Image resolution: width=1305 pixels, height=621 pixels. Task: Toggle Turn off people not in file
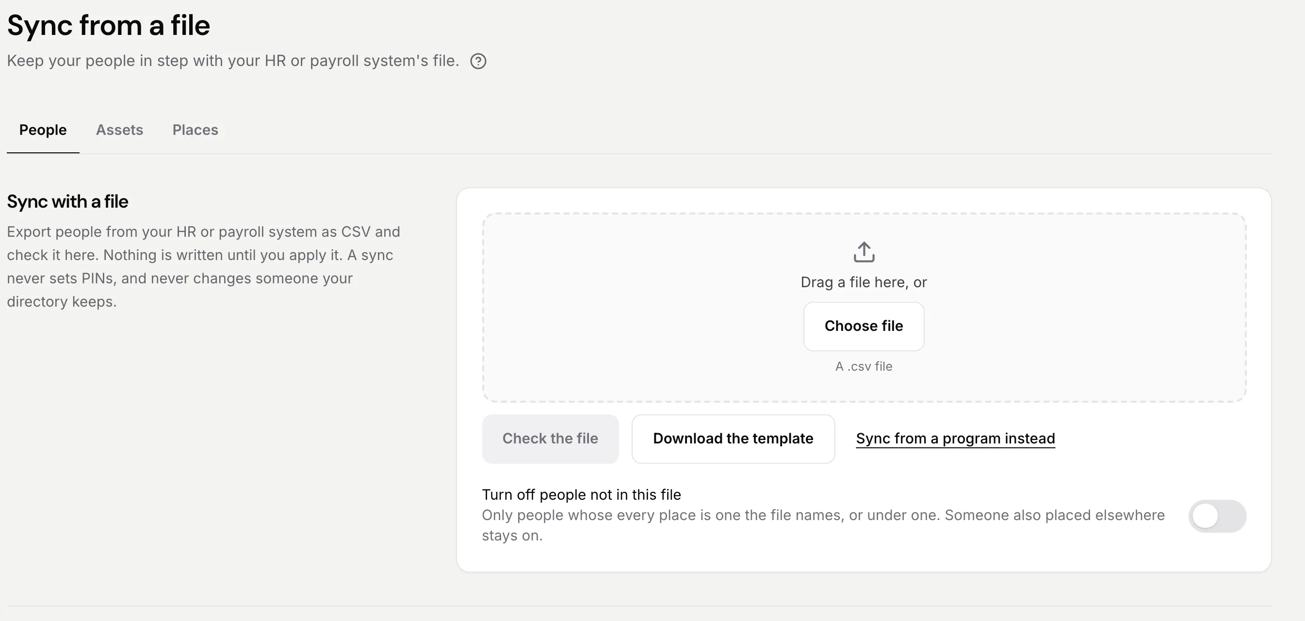pyautogui.click(x=1217, y=516)
